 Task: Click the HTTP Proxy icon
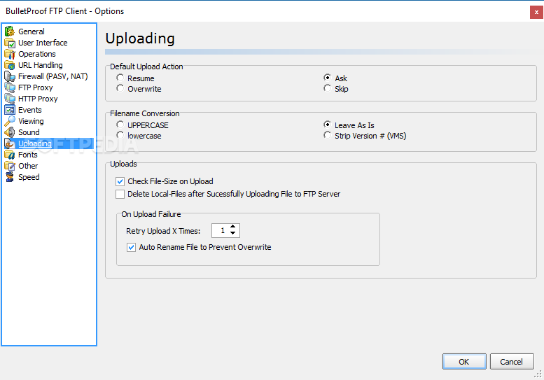10,99
